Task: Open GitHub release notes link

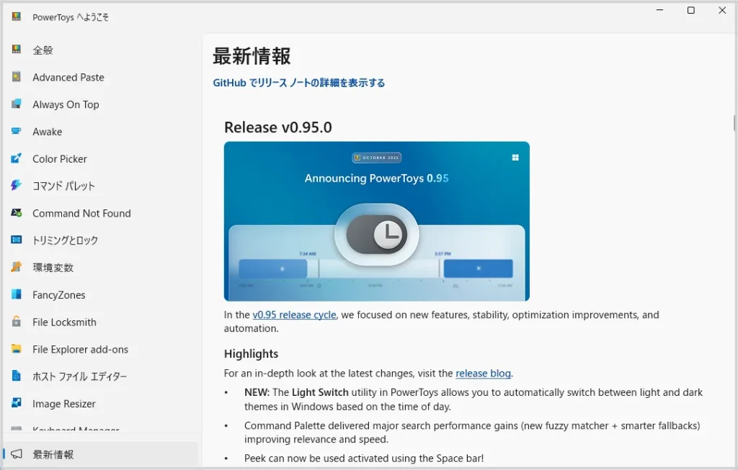Action: click(x=298, y=83)
